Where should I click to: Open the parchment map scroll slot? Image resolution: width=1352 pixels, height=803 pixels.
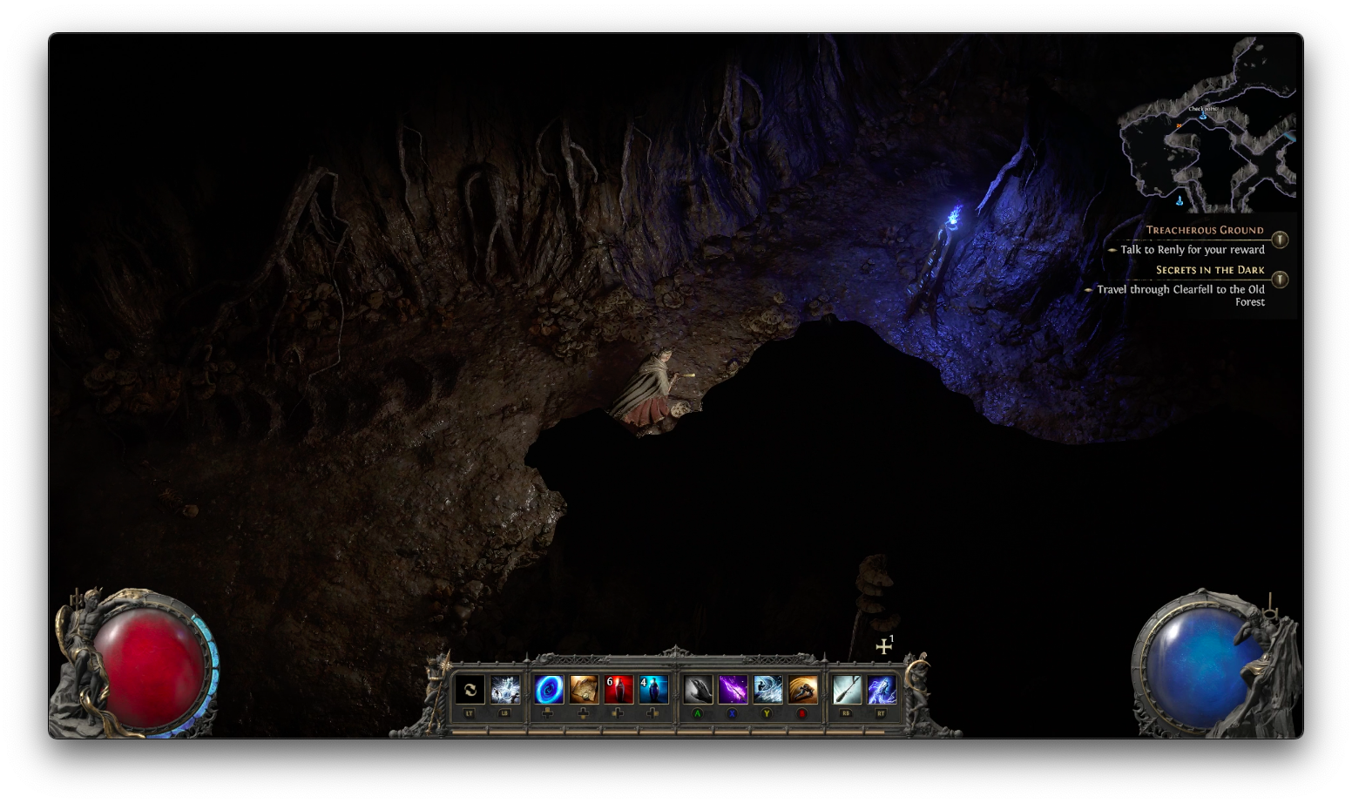[x=584, y=690]
